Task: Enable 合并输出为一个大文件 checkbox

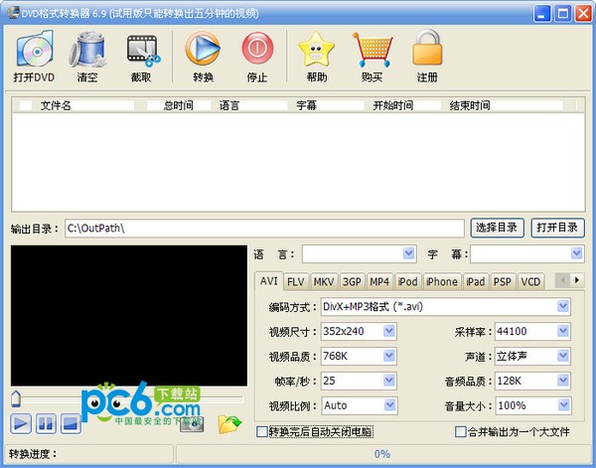Action: click(x=460, y=432)
